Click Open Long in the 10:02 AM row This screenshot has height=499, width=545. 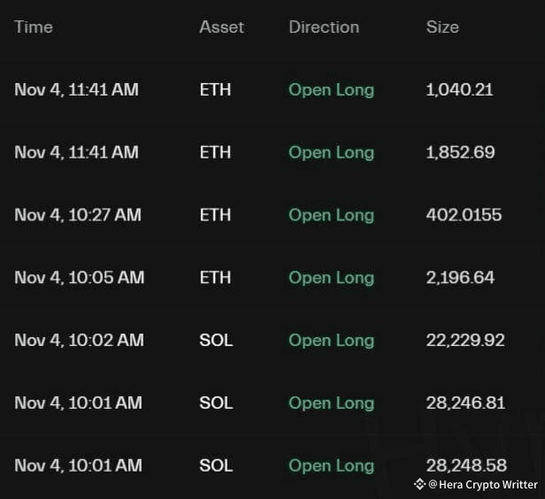pyautogui.click(x=331, y=340)
